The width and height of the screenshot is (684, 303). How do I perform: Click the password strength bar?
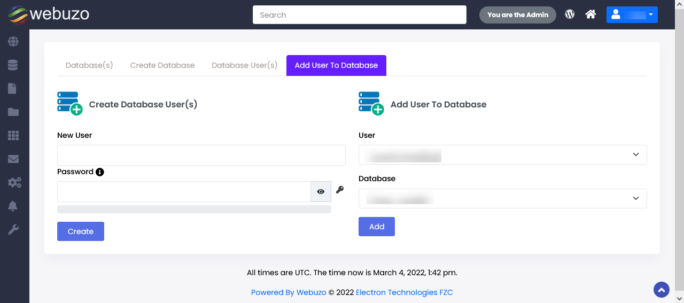tap(194, 209)
